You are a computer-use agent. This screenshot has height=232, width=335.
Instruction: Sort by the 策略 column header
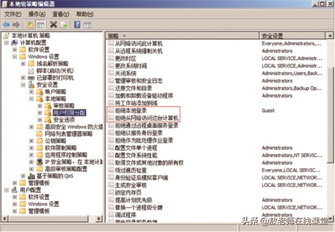point(182,36)
